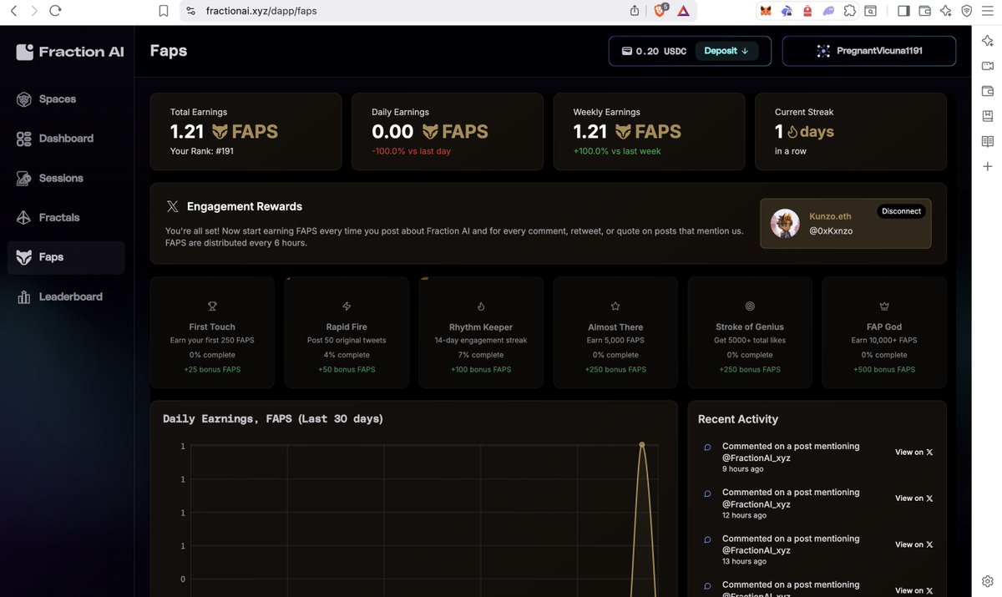Add an item to browser side panel
This screenshot has height=597, width=1002.
988,166
